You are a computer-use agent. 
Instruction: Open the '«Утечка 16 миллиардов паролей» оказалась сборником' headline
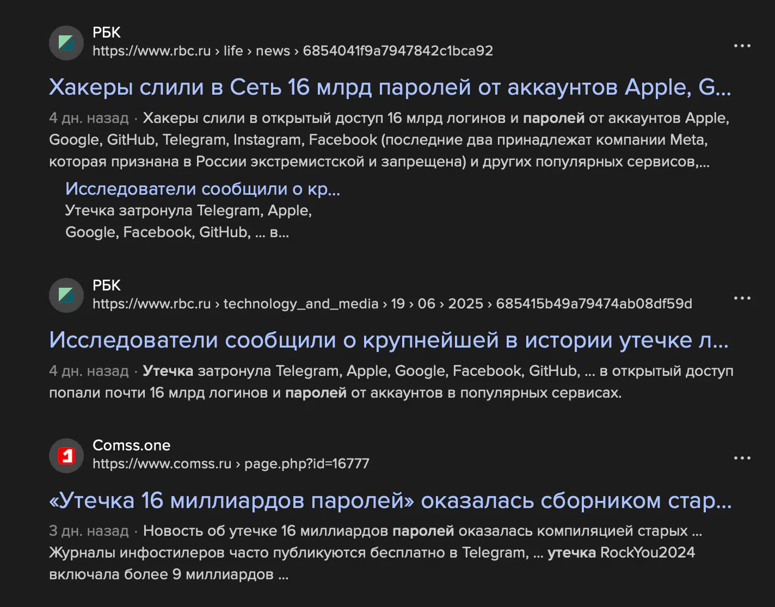pyautogui.click(x=390, y=500)
